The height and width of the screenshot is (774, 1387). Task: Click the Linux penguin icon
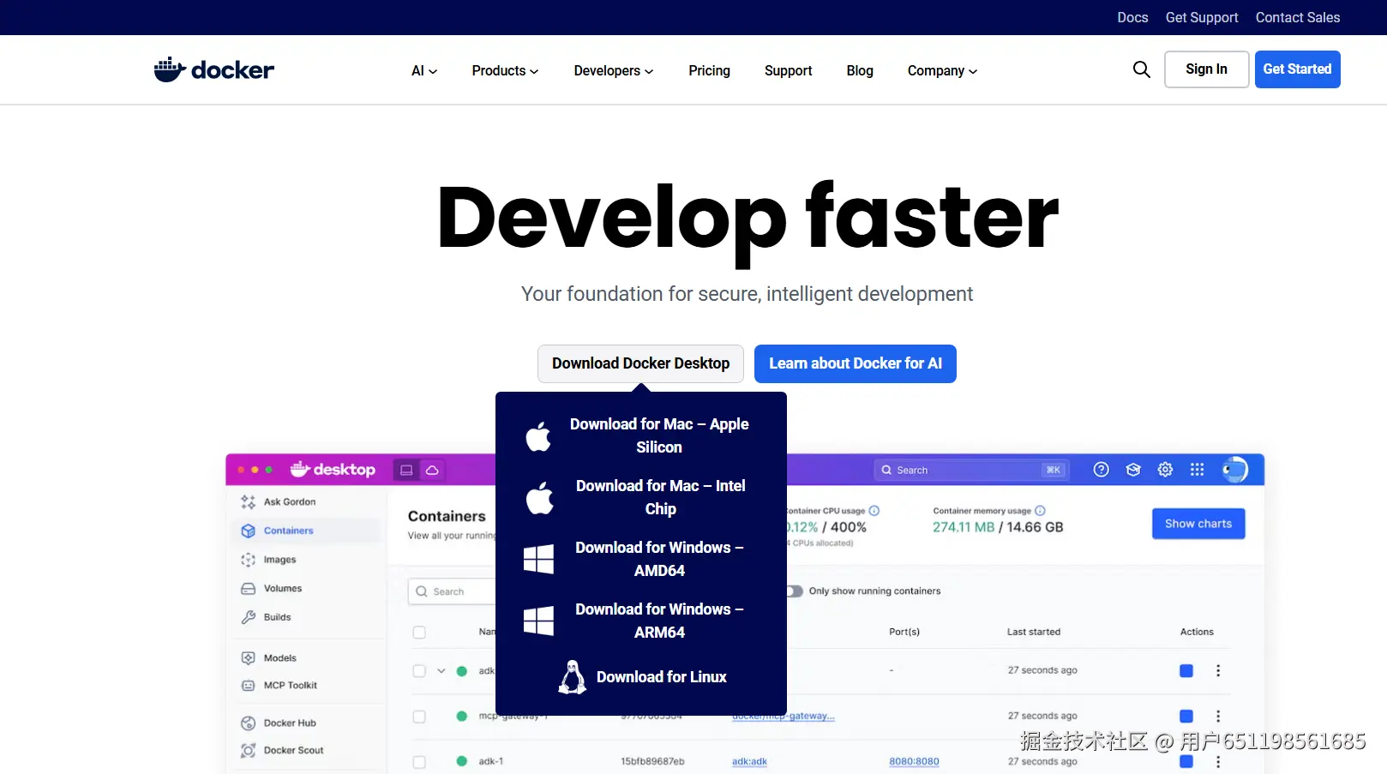pyautogui.click(x=573, y=677)
